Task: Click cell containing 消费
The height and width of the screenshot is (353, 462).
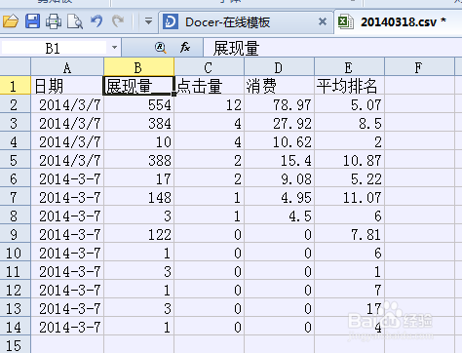Action: pyautogui.click(x=279, y=86)
